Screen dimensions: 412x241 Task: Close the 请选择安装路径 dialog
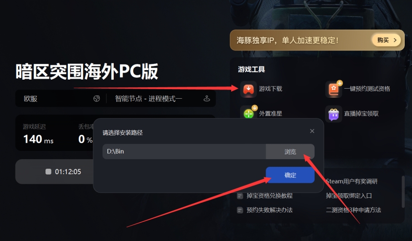click(x=312, y=131)
